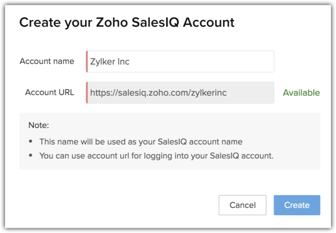Click the 'Zylker Inc' text in the name field

[110, 61]
